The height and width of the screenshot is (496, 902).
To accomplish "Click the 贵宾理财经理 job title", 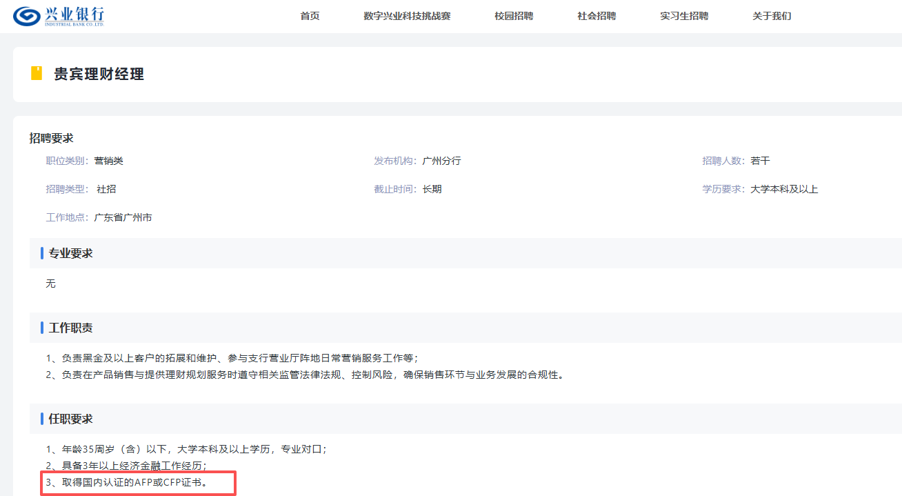I will [x=99, y=75].
